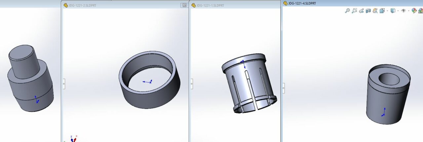Click the JDG-1221-2.SLDPRT window title
The height and width of the screenshot is (142, 423).
pyautogui.click(x=83, y=5)
